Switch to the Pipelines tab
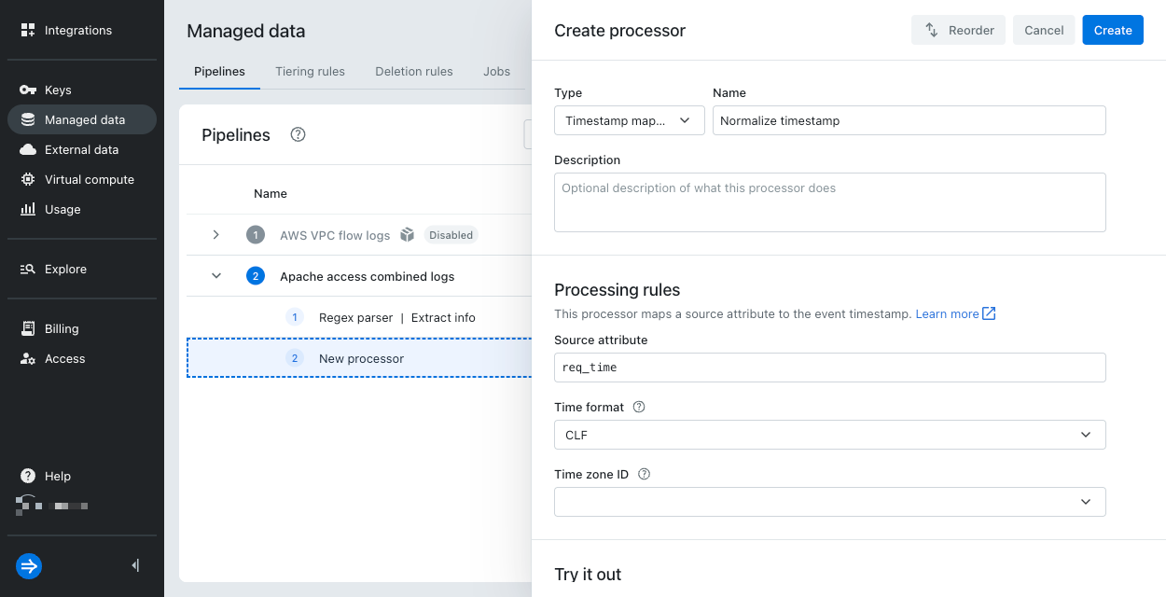This screenshot has height=597, width=1166. 219,72
